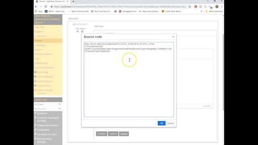
Task: Open the Other bookmarks folder
Action: coord(214,11)
